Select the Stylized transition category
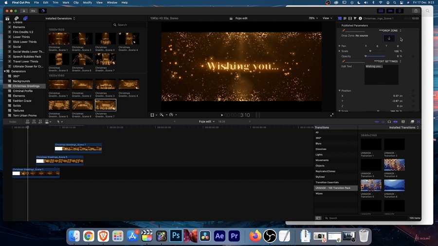Screen dimensions: 438x246 [335, 177]
